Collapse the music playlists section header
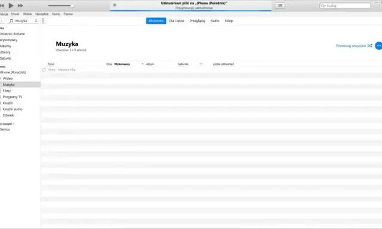 click(x=7, y=124)
